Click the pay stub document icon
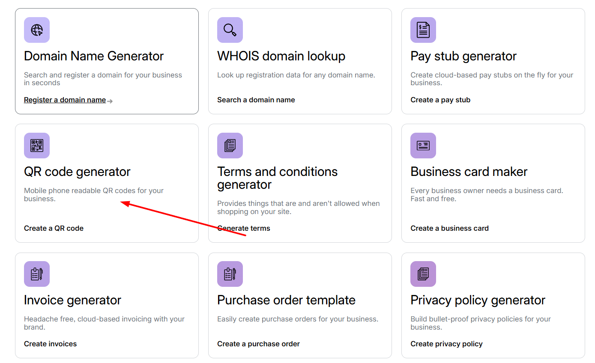The image size is (595, 363). 423,30
